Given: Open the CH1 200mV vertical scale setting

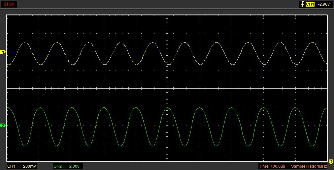Looking at the screenshot, I should [29, 166].
